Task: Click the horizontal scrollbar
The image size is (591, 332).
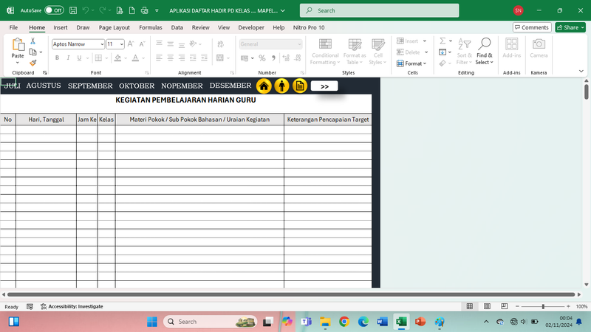Action: pos(290,294)
